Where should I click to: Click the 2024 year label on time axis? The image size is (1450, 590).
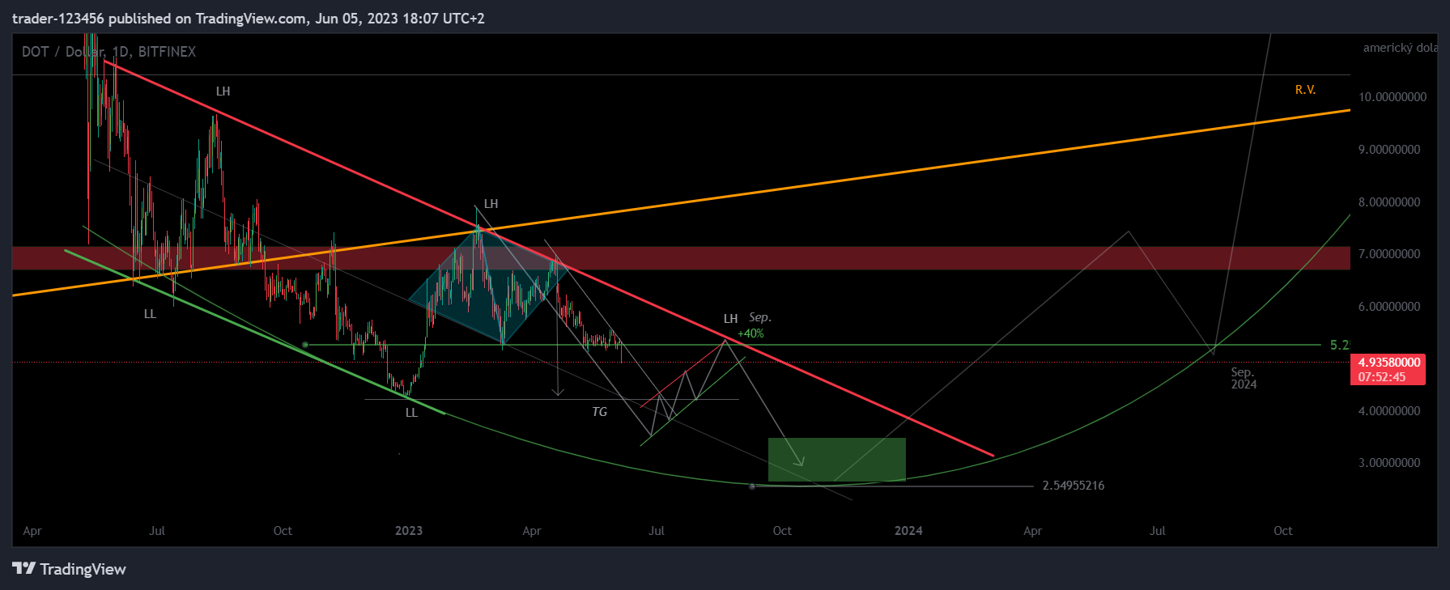tap(908, 531)
